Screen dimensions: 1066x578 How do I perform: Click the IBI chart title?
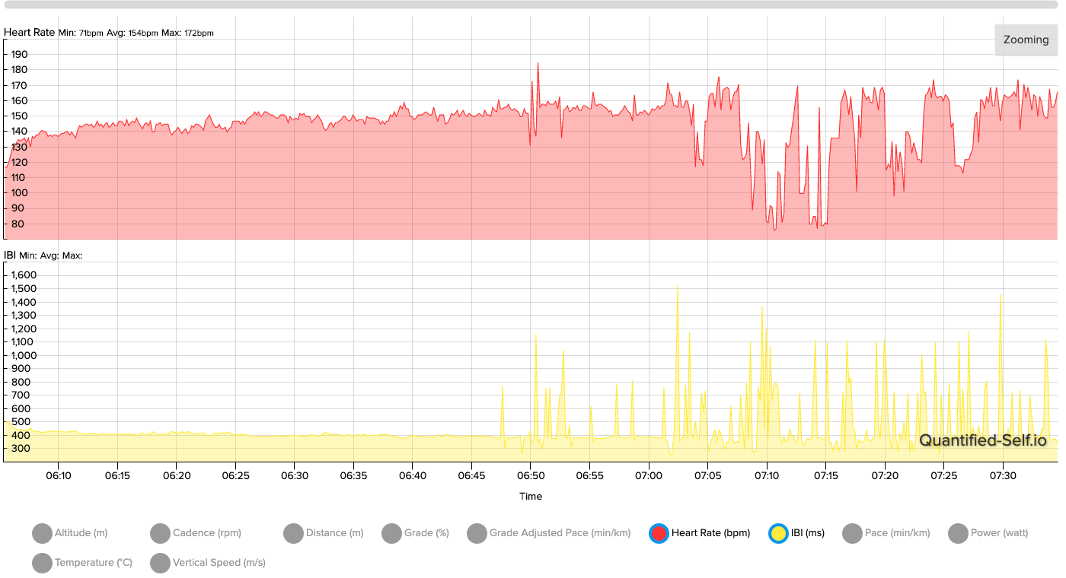click(10, 256)
